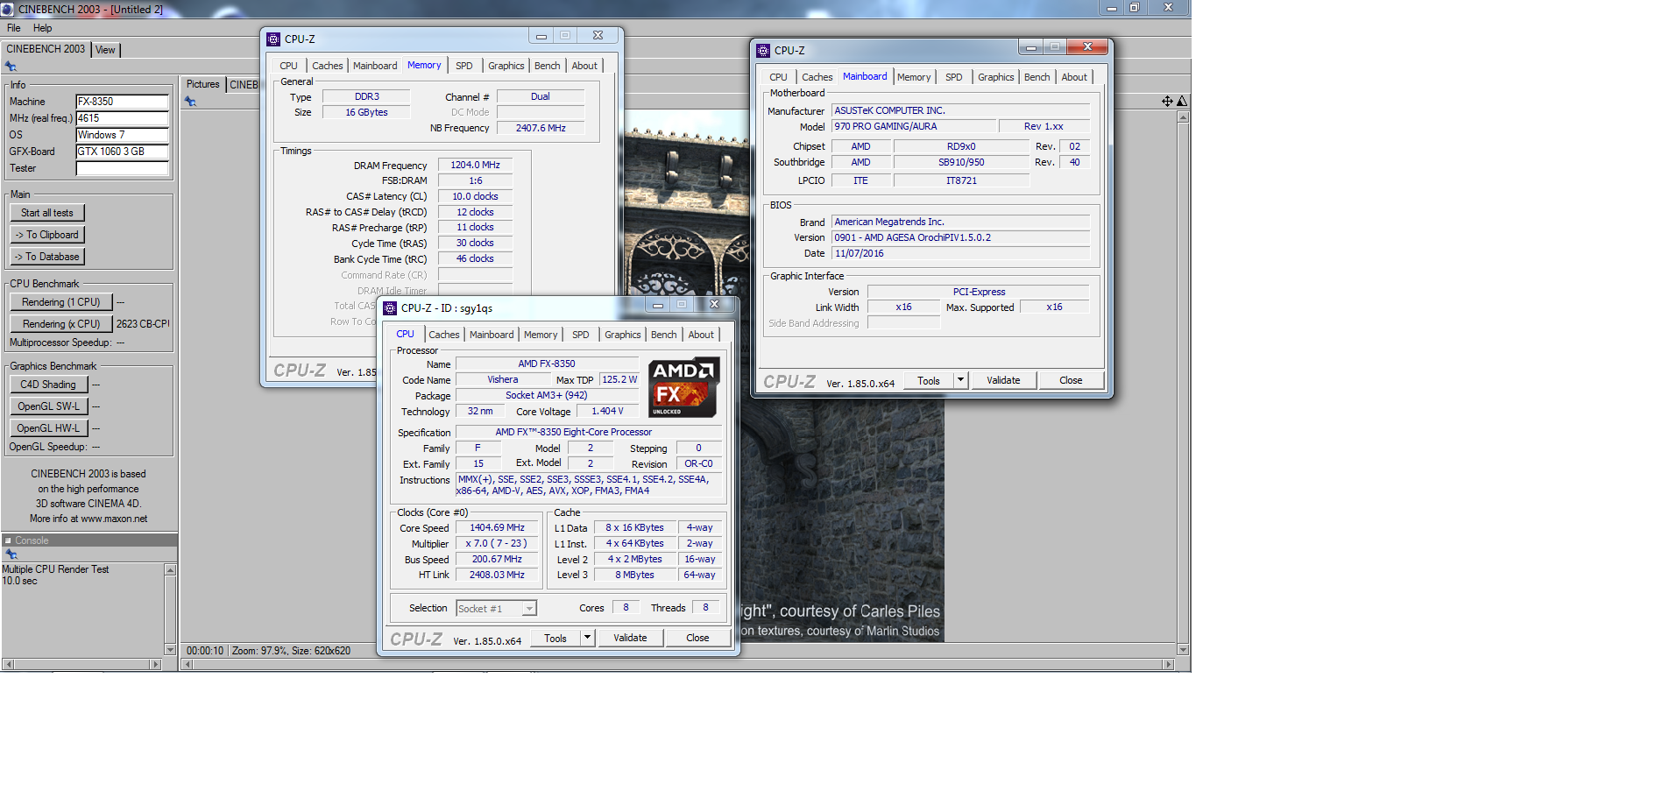Click the Core Speed value 1404.69 MHz
Screen dimensions: 1677x798
point(497,527)
